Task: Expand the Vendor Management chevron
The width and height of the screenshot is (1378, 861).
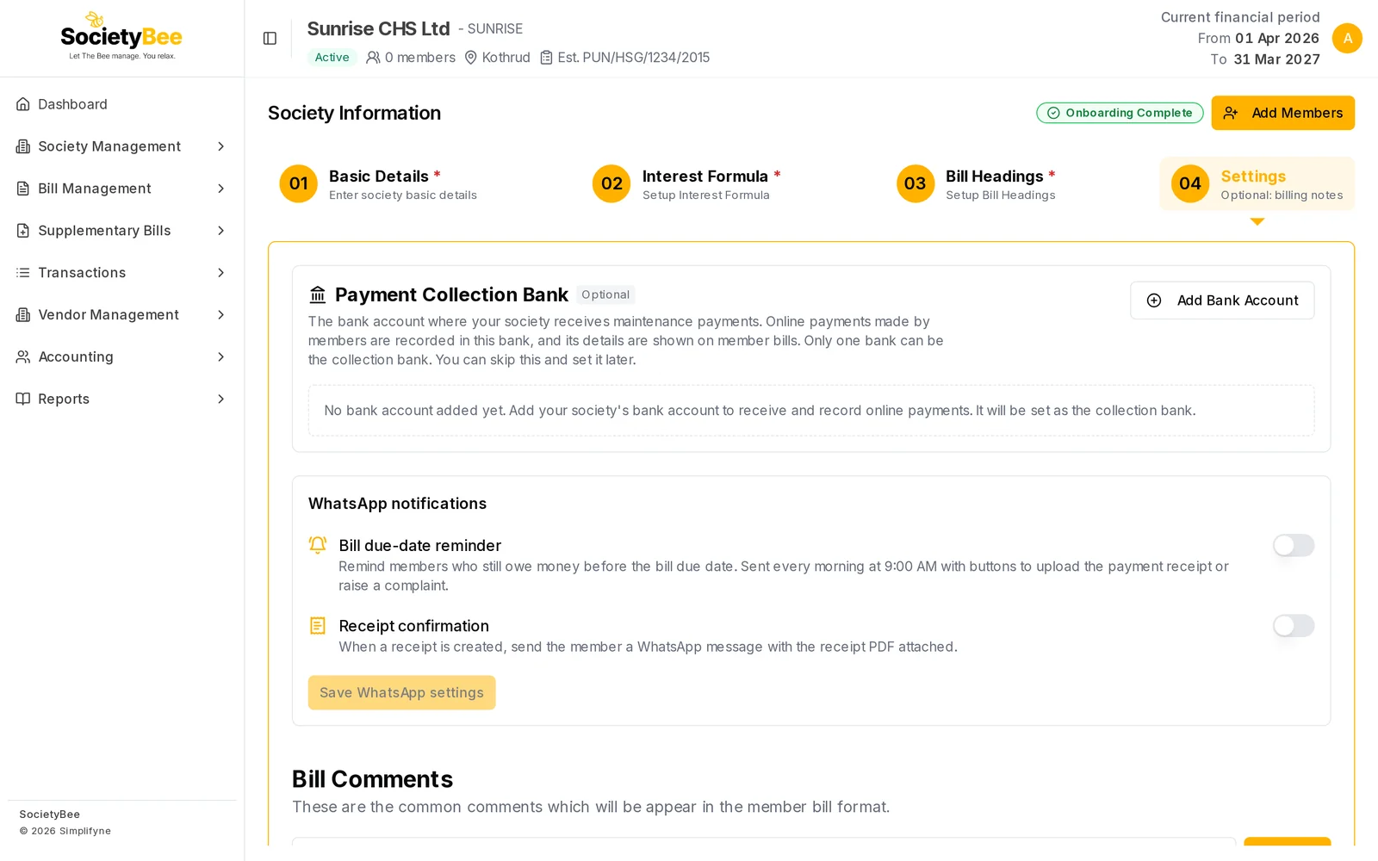Action: click(220, 315)
